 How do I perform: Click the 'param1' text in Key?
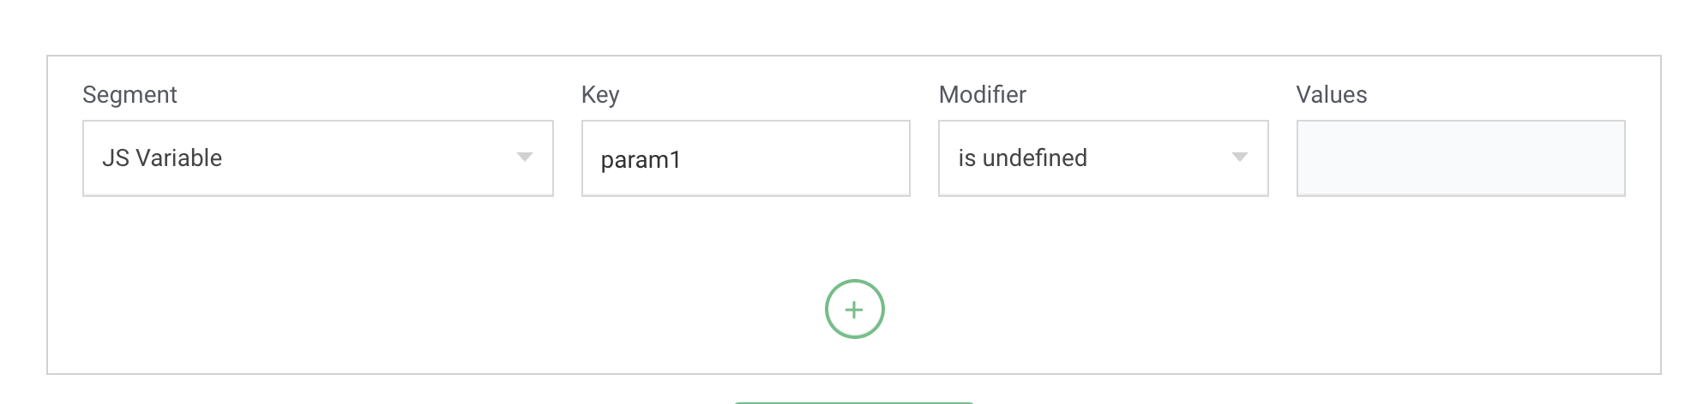click(641, 160)
